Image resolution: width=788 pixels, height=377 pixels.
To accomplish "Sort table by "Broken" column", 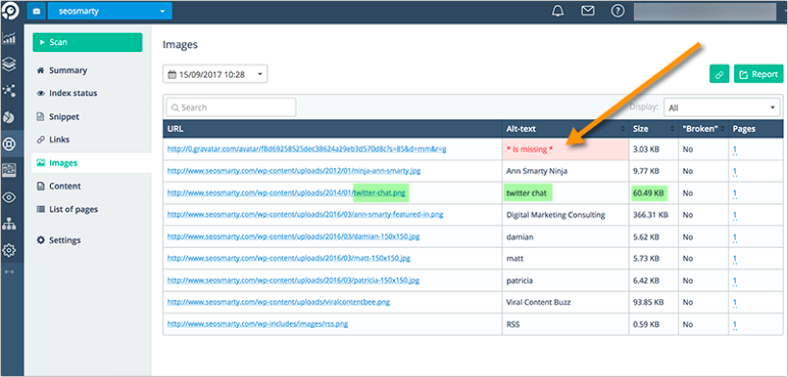I will 703,129.
